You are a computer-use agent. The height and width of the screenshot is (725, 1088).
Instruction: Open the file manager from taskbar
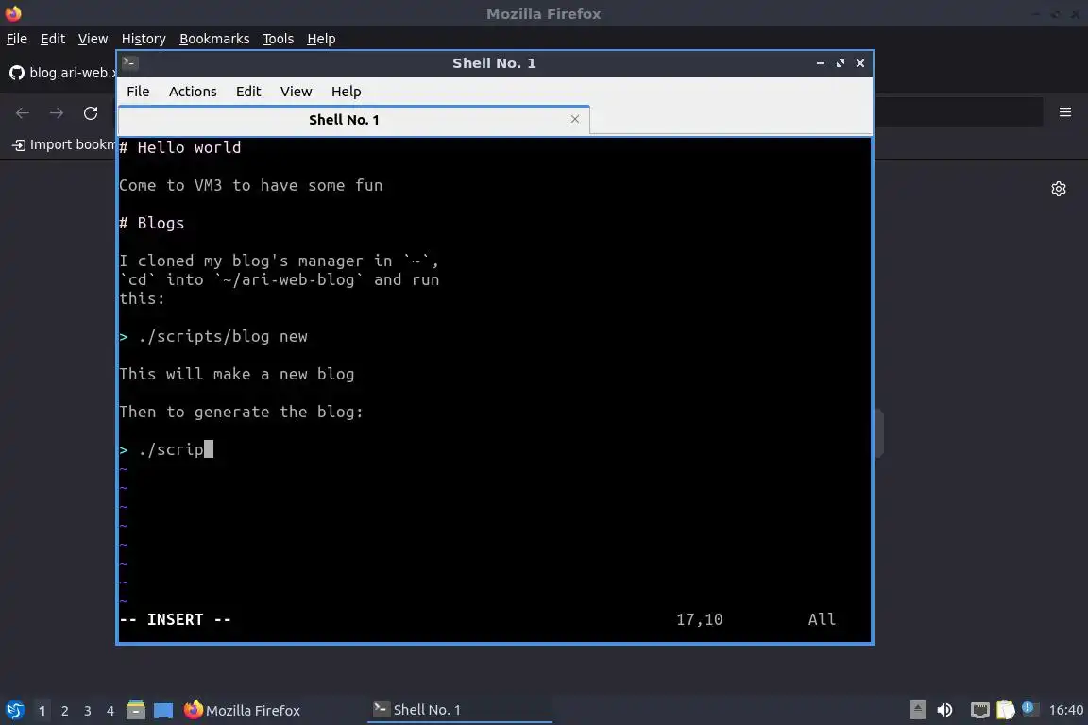pos(136,710)
